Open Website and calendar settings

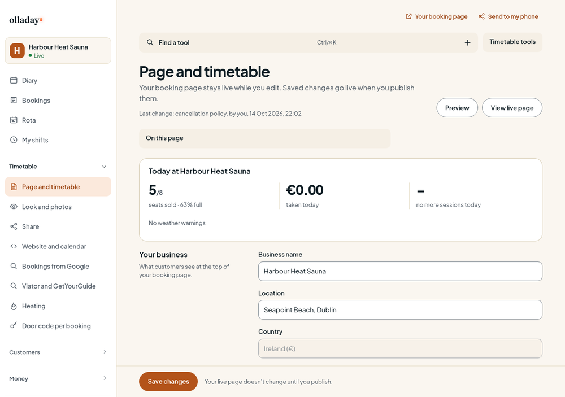pos(58,246)
